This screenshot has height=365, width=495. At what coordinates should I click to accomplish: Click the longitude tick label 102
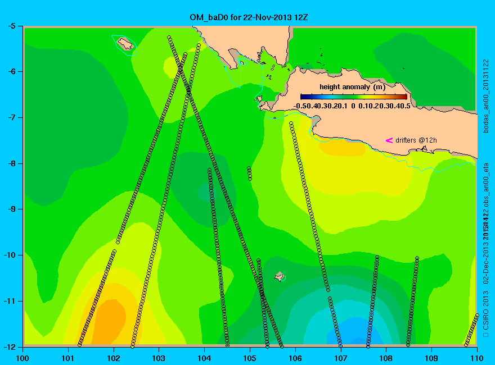pos(114,358)
